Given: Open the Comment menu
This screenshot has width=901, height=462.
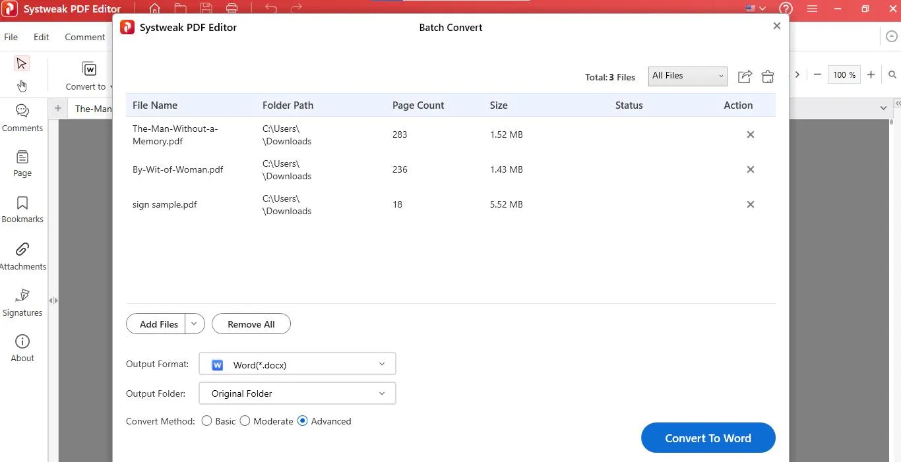Looking at the screenshot, I should 84,37.
